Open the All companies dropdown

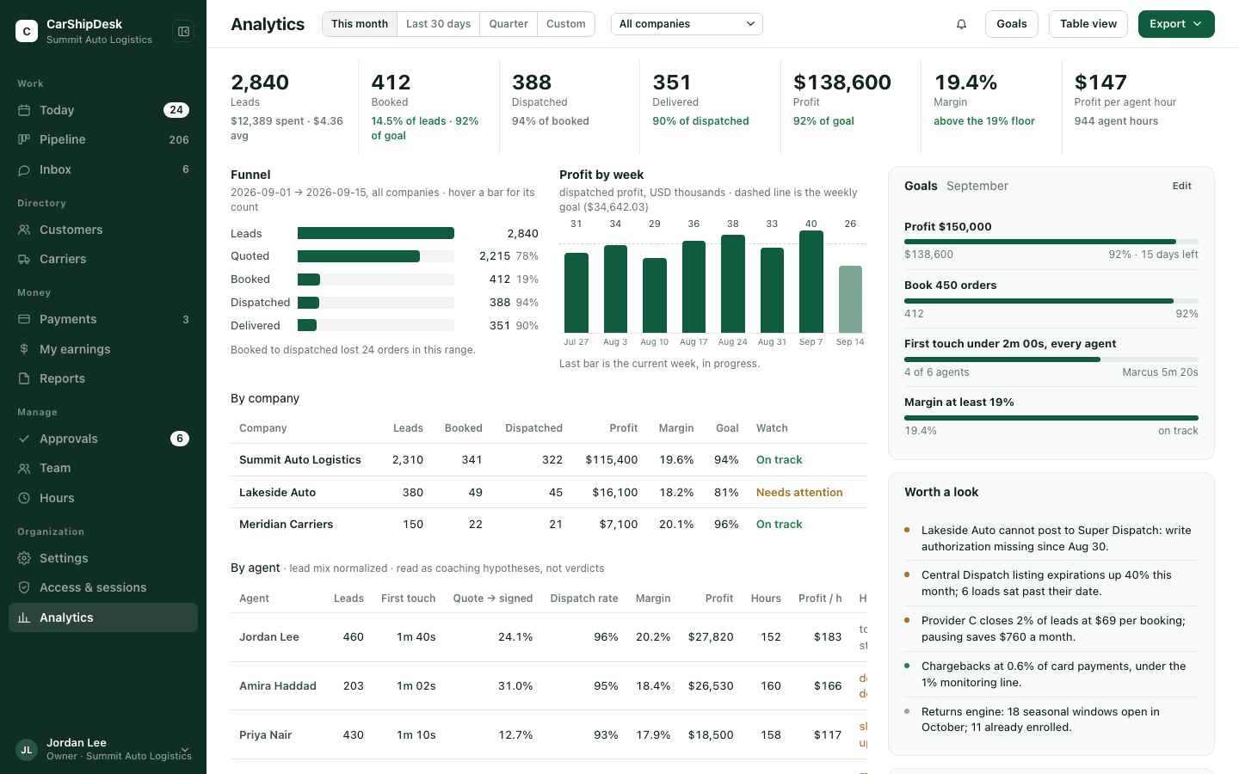(687, 24)
